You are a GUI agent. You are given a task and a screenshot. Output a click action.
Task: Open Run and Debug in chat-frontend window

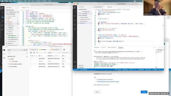pyautogui.click(x=2, y=21)
